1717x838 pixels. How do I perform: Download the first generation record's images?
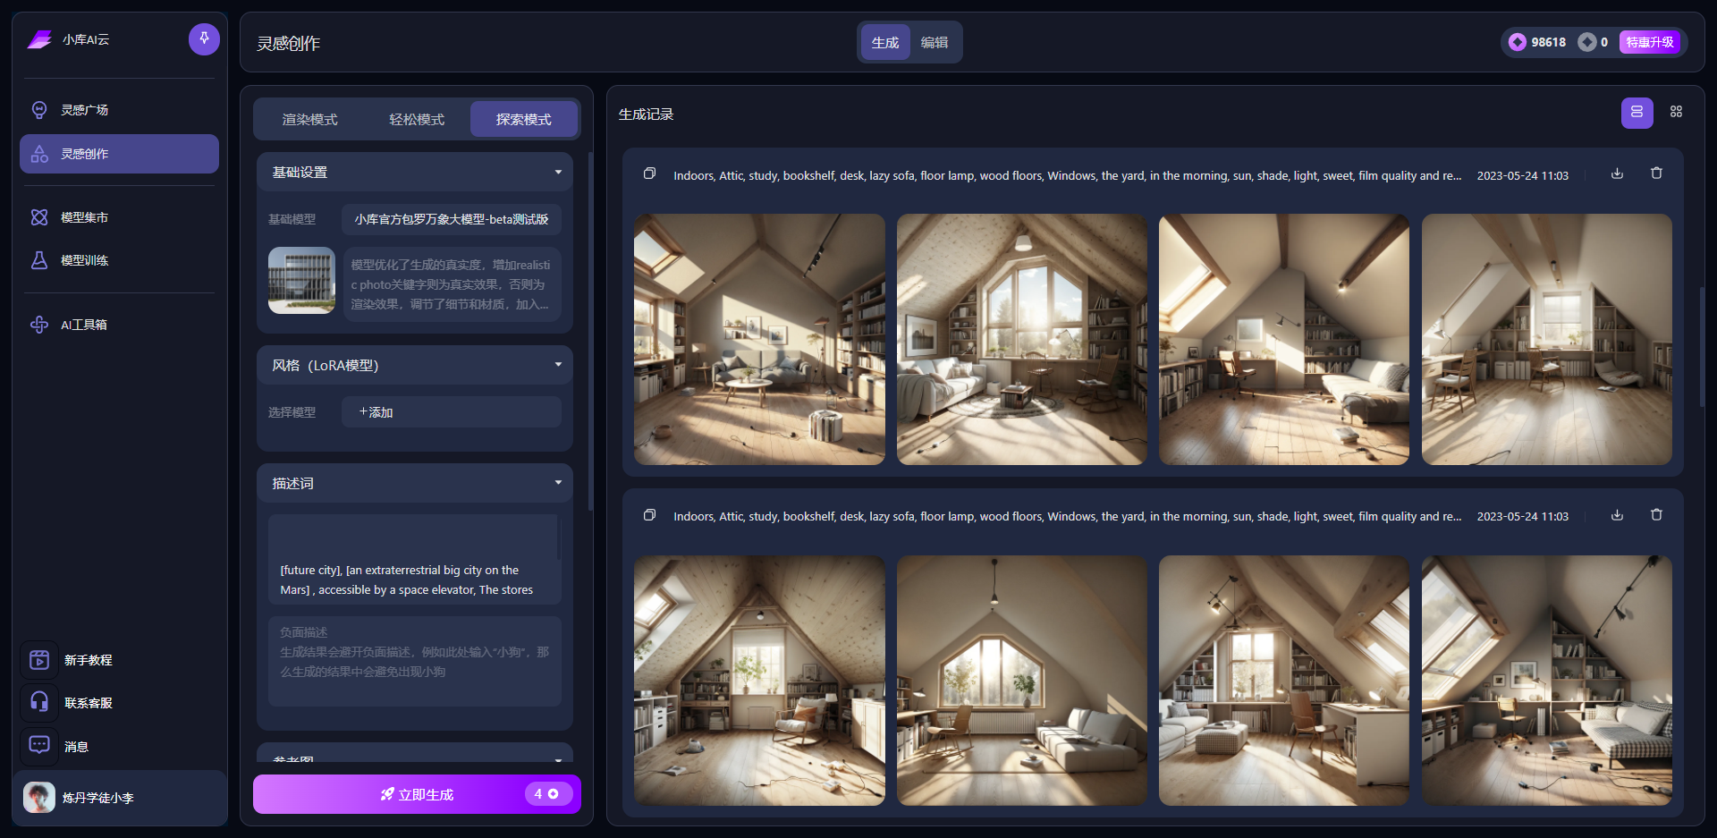click(1617, 174)
